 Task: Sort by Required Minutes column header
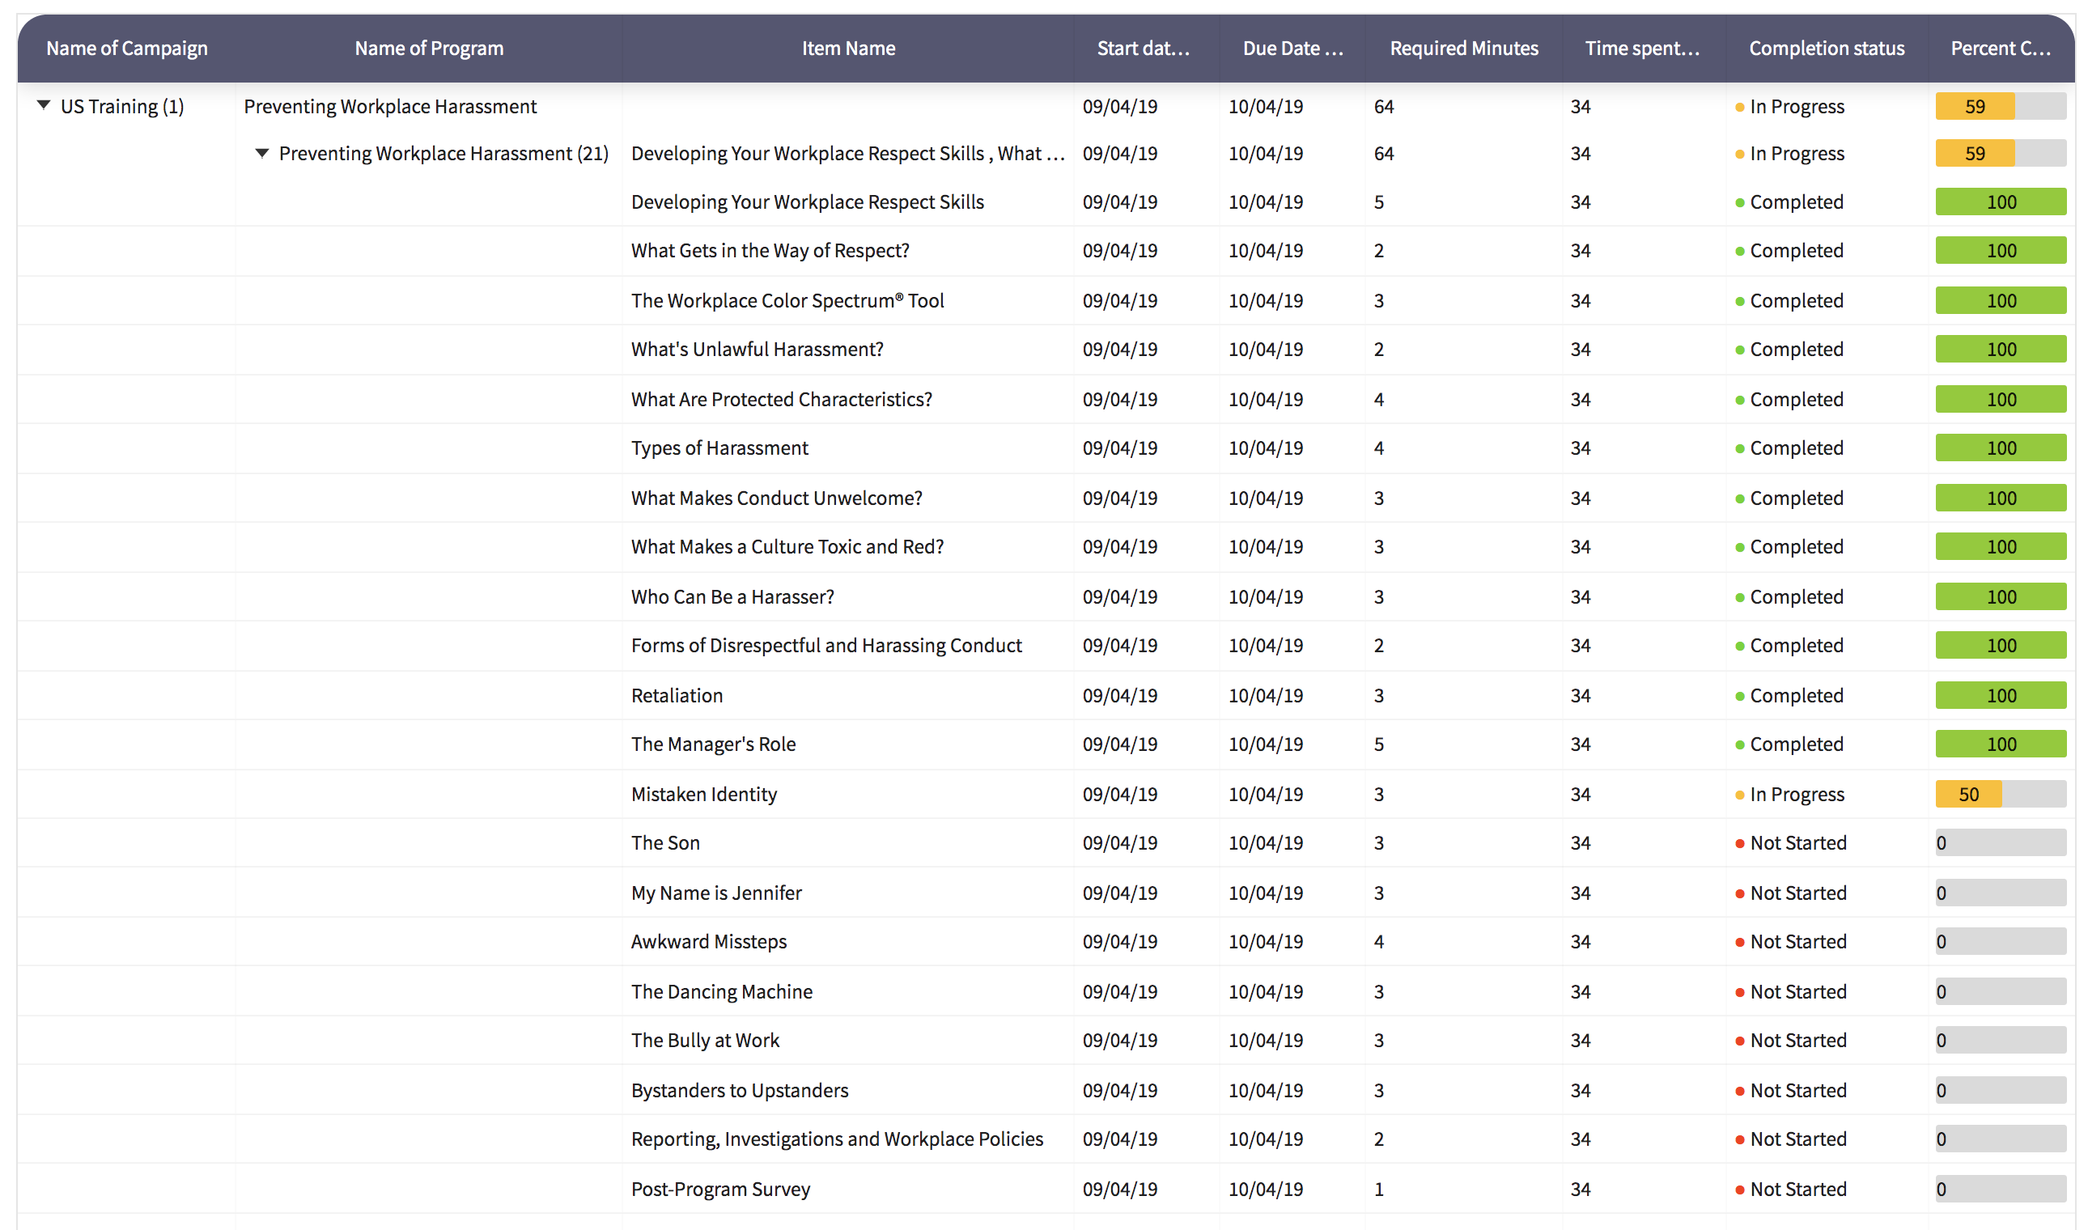coord(1464,48)
